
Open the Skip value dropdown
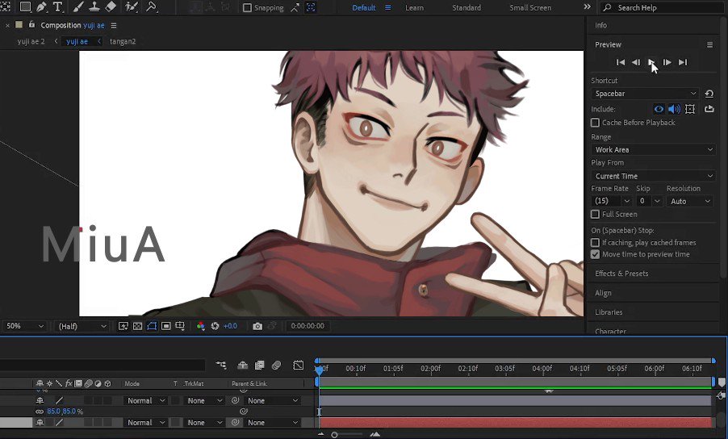pyautogui.click(x=649, y=201)
